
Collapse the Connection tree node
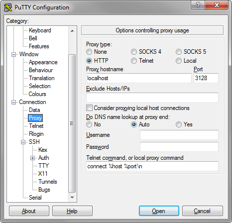[x=14, y=102]
